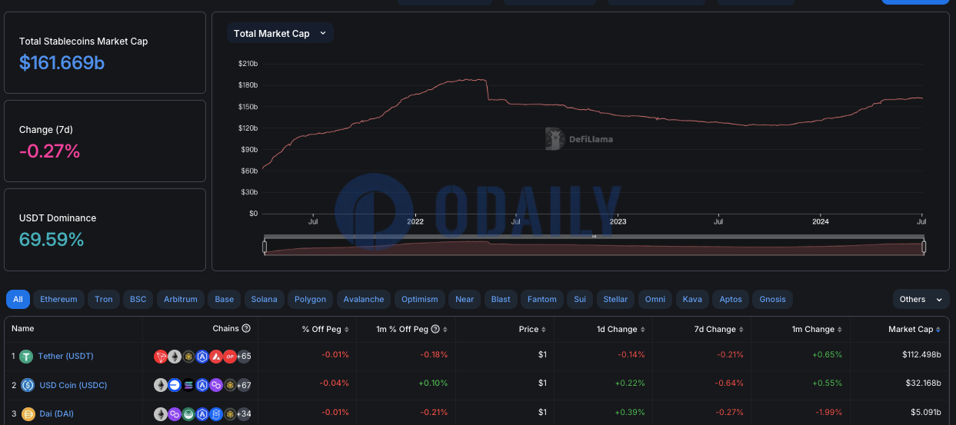This screenshot has height=425, width=956.
Task: Filter stablecoins by Base chain
Action: coord(224,299)
